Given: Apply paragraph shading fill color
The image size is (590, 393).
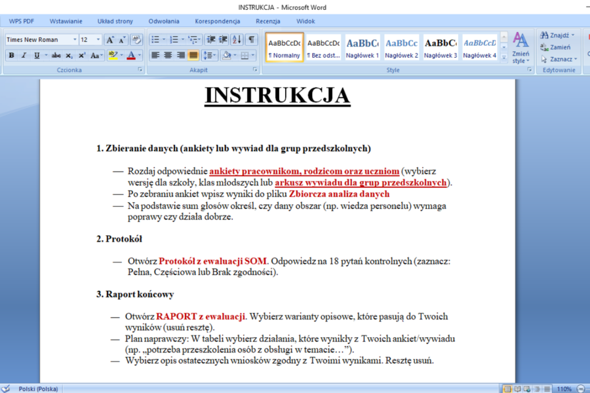Looking at the screenshot, I should (227, 55).
